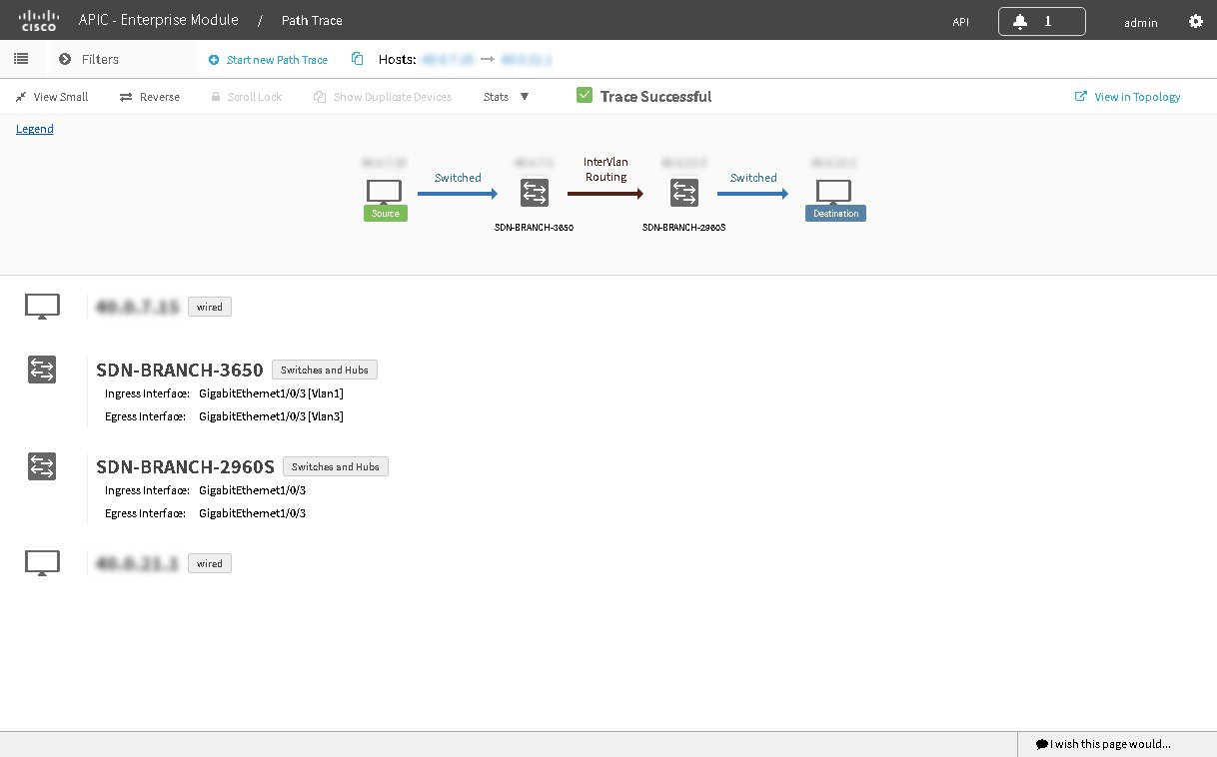This screenshot has height=757, width=1217.
Task: Open the sidebar navigation menu
Action: (x=22, y=58)
